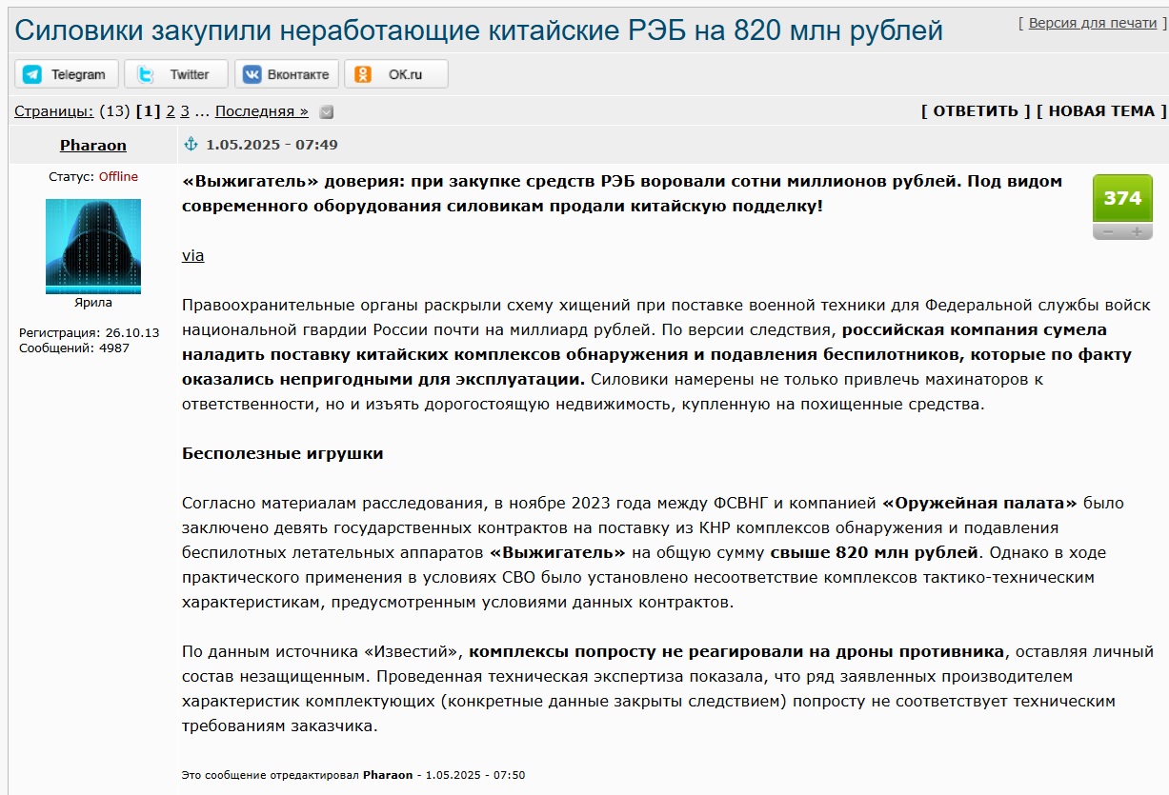
Task: Share the topic on Вконтакте
Action: pyautogui.click(x=286, y=74)
